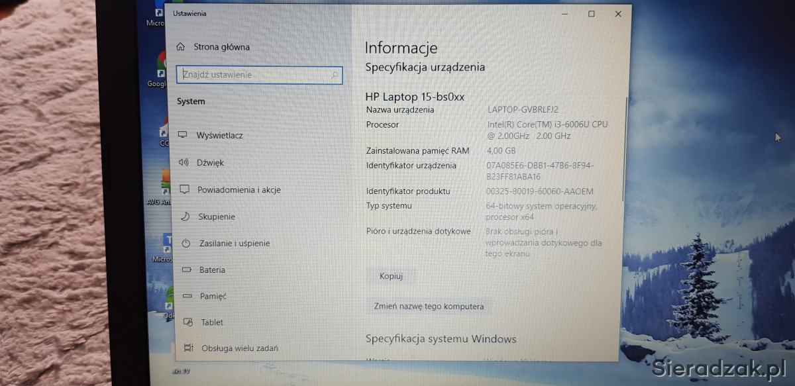Open Obsługa wielu zadań multitasking settings
The image size is (795, 386).
(239, 348)
